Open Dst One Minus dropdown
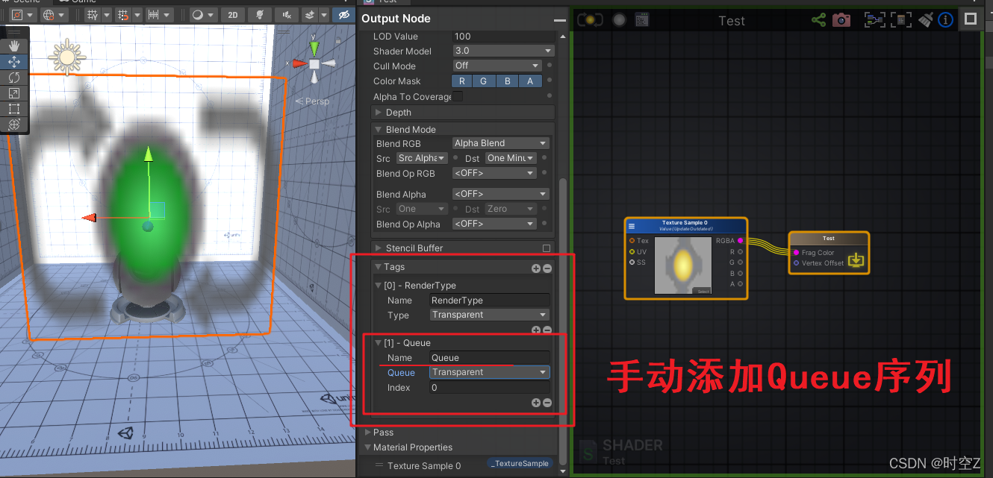This screenshot has height=478, width=993. point(511,158)
